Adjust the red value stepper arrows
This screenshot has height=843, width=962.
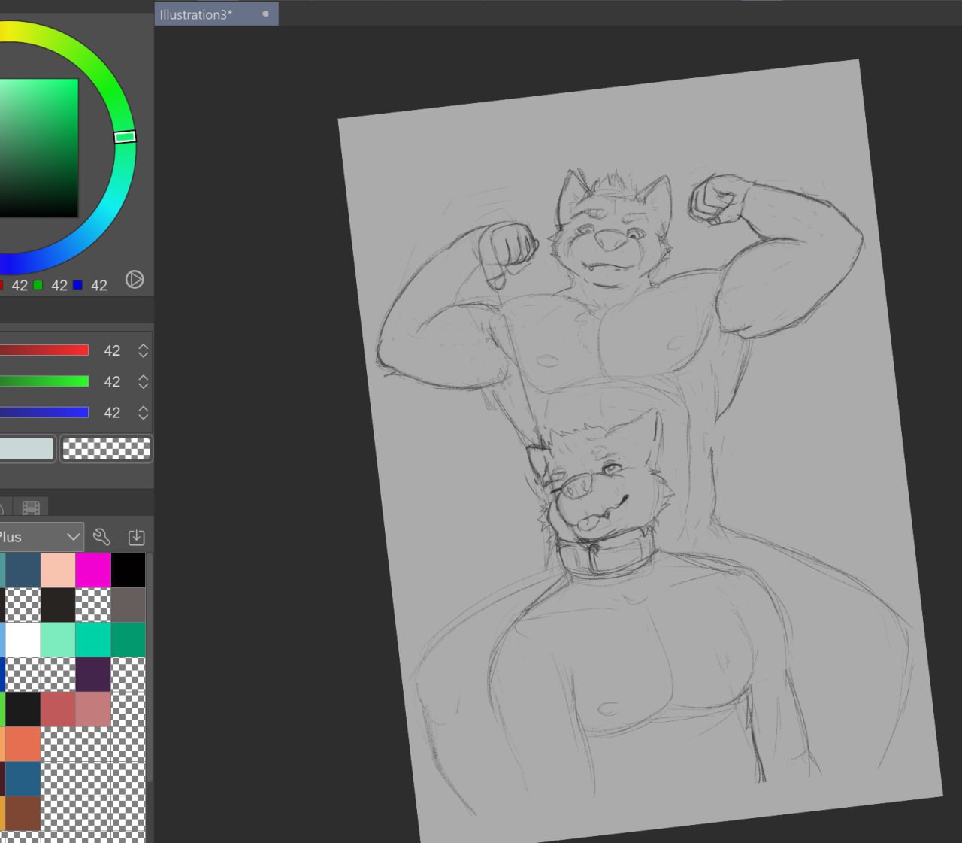coord(143,351)
